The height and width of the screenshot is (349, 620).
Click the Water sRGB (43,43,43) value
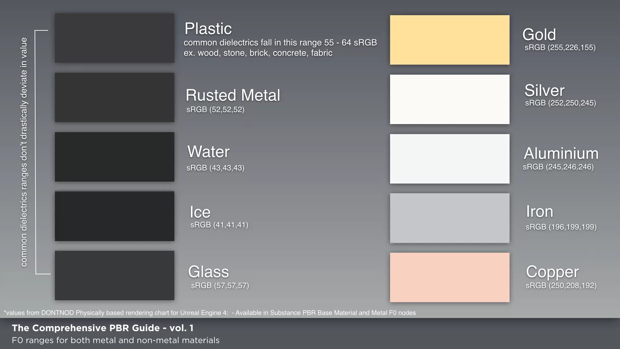click(x=215, y=168)
